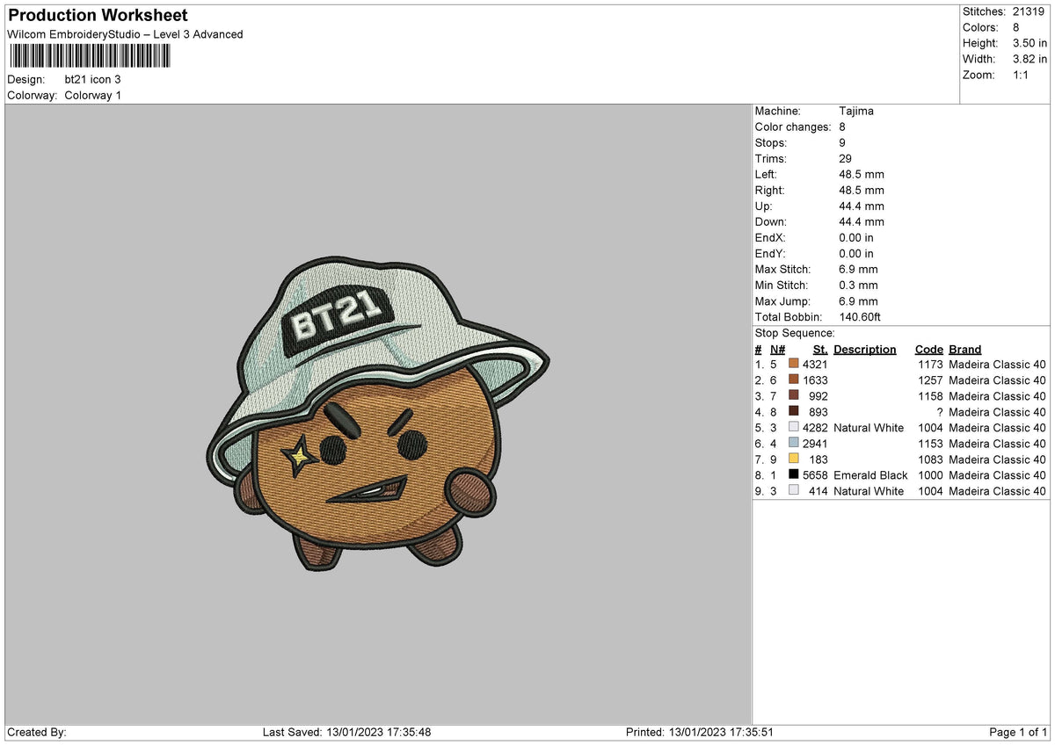The image size is (1055, 745).
Task: Click the design name bt21 icon 3
Action: tap(91, 79)
